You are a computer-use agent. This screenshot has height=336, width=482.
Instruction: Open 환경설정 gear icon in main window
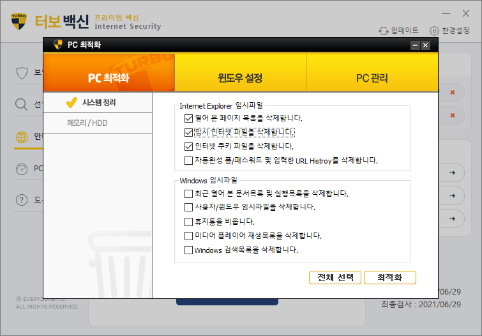coord(434,31)
